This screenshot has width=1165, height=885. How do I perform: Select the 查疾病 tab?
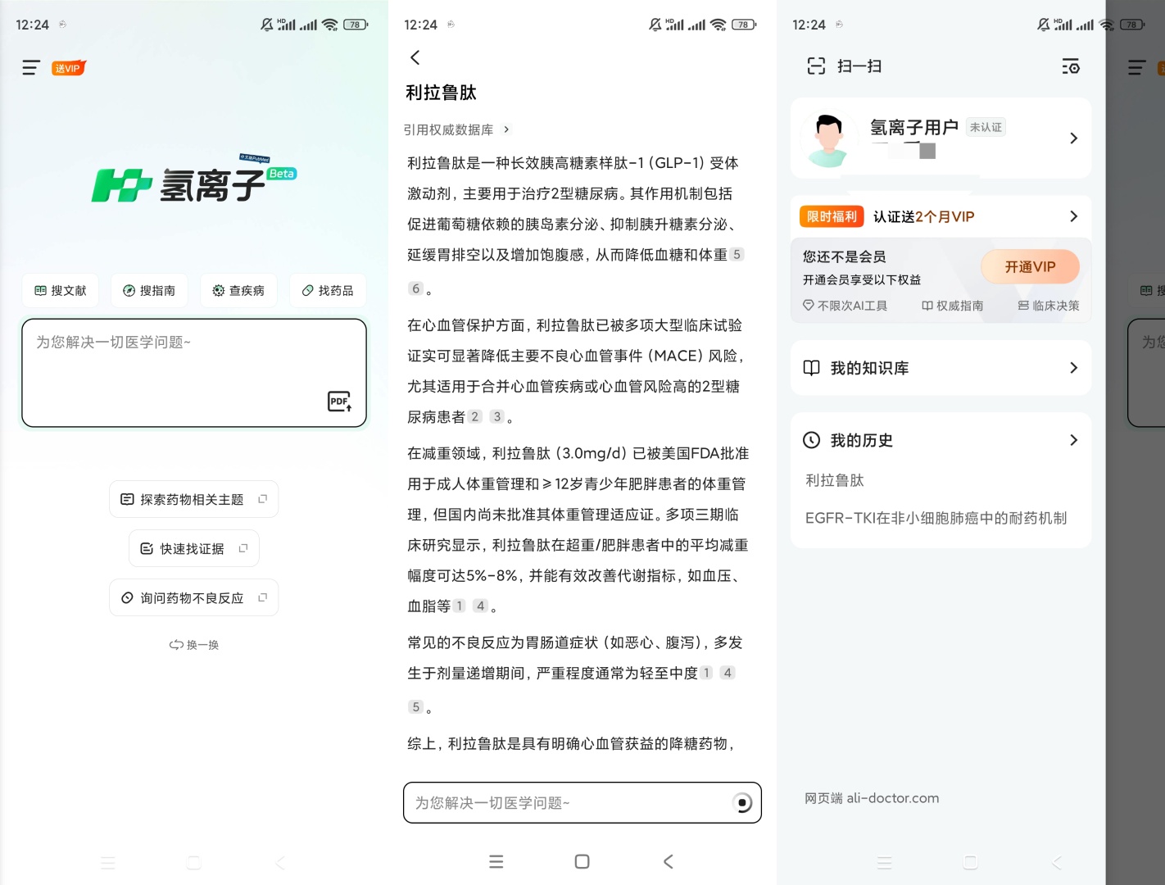pyautogui.click(x=238, y=291)
